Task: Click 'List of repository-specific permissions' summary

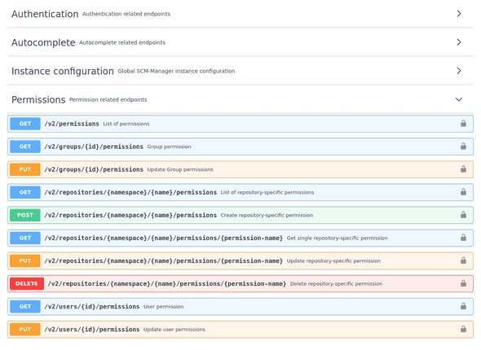Action: tap(267, 192)
